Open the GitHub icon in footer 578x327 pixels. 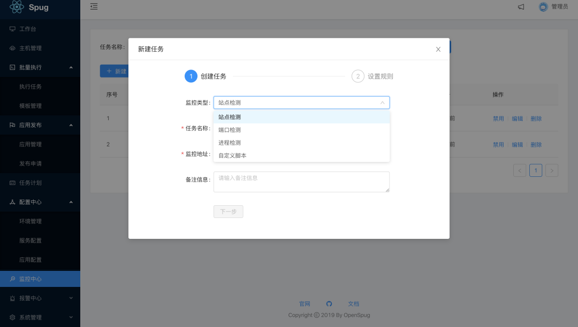point(329,303)
